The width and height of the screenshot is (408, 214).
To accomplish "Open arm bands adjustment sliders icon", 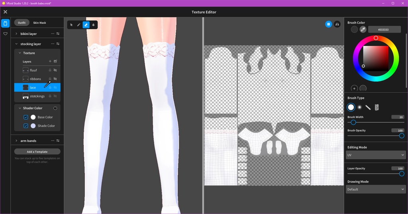I will tap(58, 141).
